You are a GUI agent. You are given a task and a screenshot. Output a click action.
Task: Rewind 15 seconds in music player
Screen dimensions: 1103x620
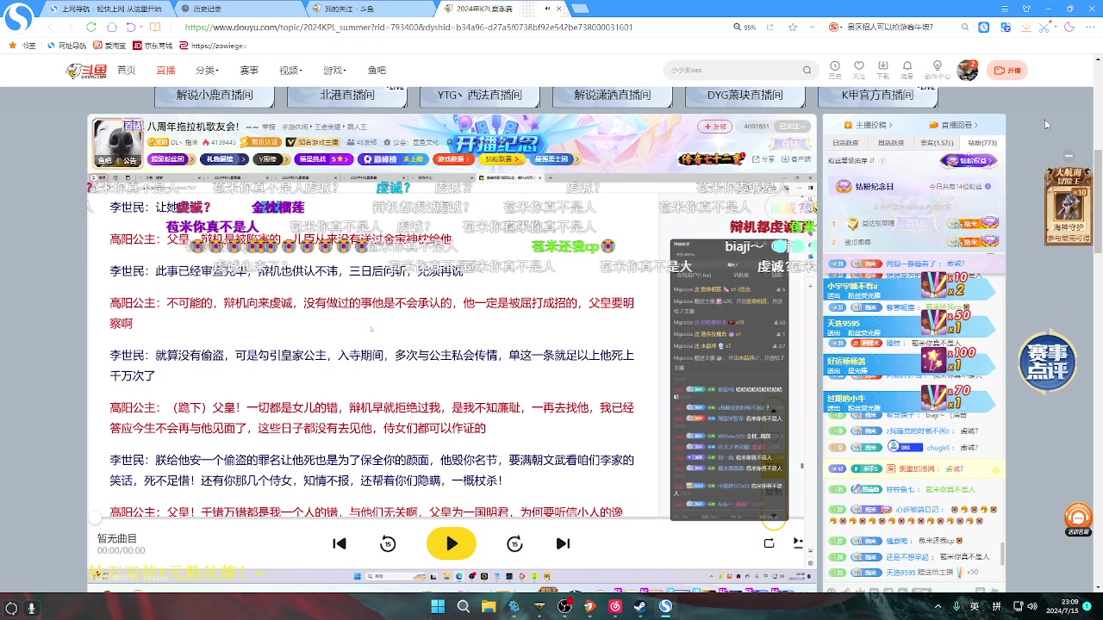[388, 543]
